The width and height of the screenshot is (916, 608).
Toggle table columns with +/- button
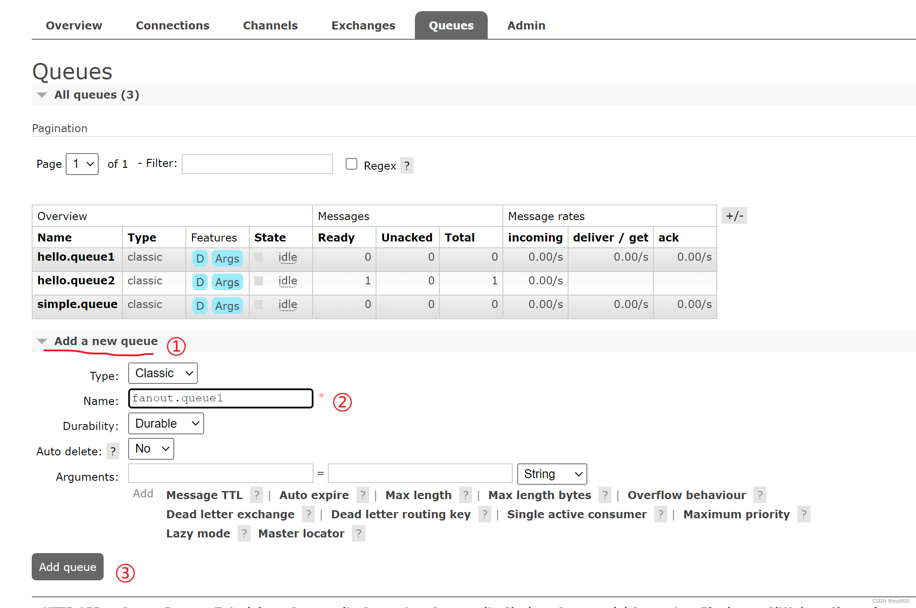pos(734,216)
